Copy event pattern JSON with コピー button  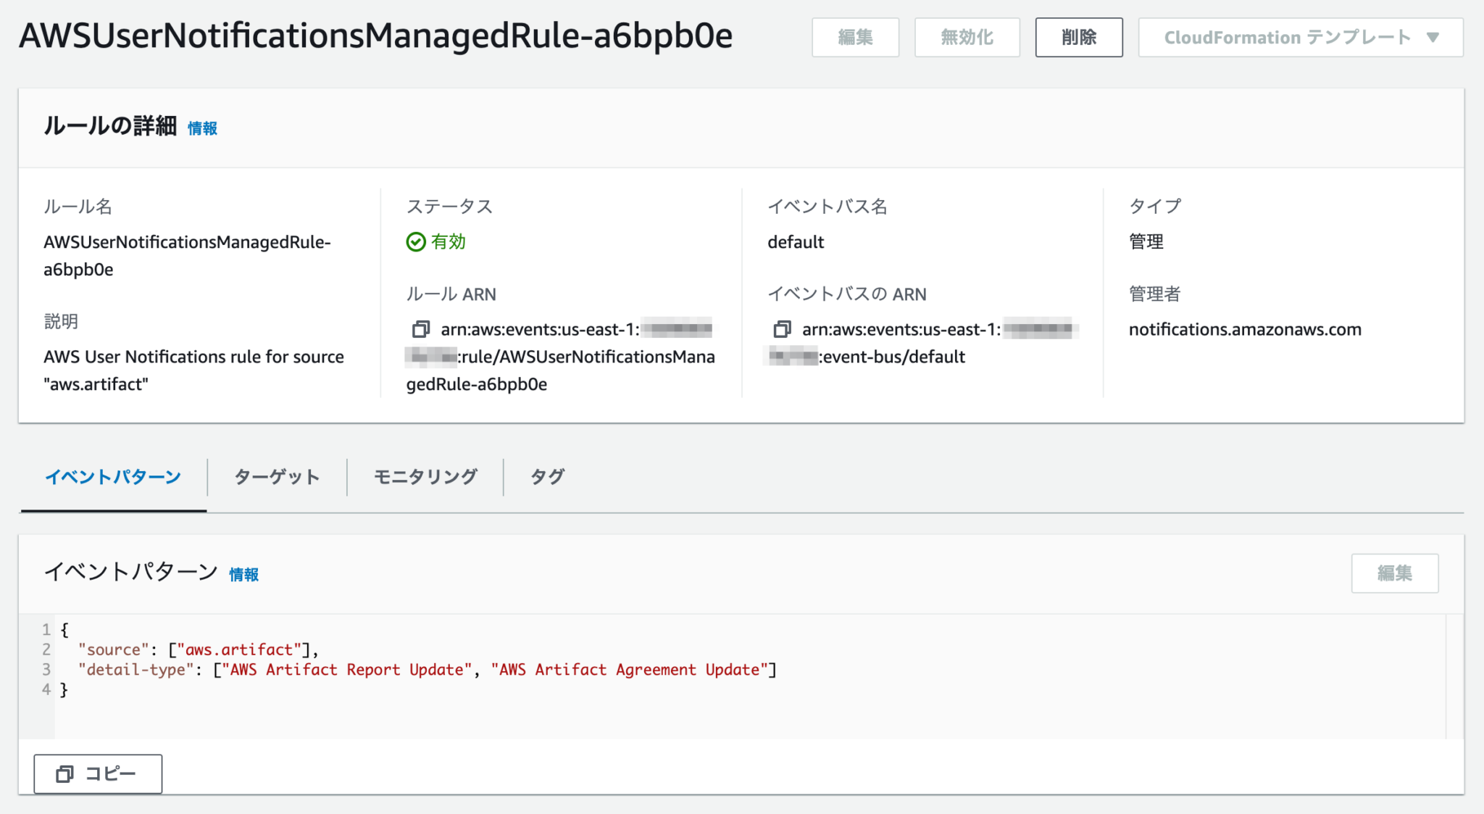[x=98, y=773]
